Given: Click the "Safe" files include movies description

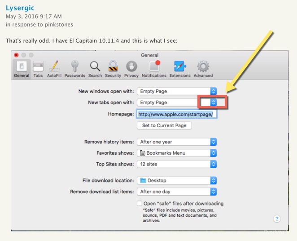Looking at the screenshot, I should 179,215.
